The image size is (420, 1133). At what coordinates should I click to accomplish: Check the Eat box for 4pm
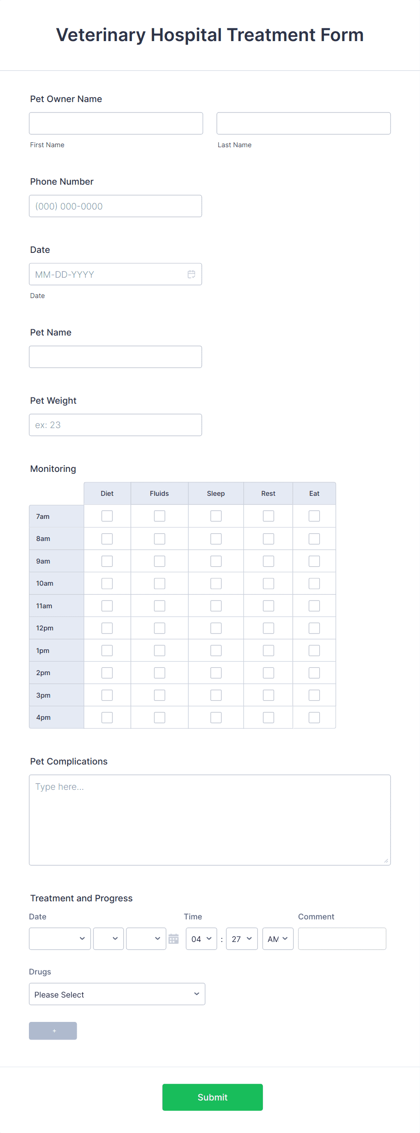(x=314, y=717)
